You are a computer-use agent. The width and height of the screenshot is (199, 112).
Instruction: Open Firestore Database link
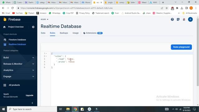(17, 40)
